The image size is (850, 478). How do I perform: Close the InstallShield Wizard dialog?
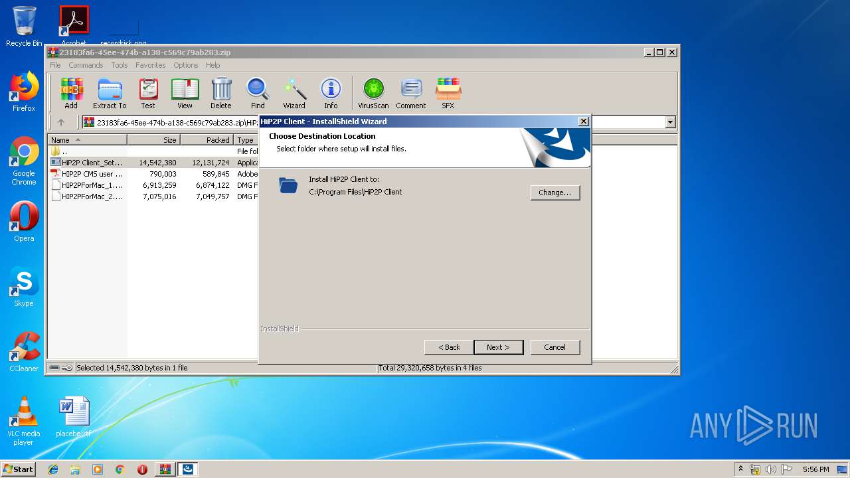pyautogui.click(x=583, y=121)
